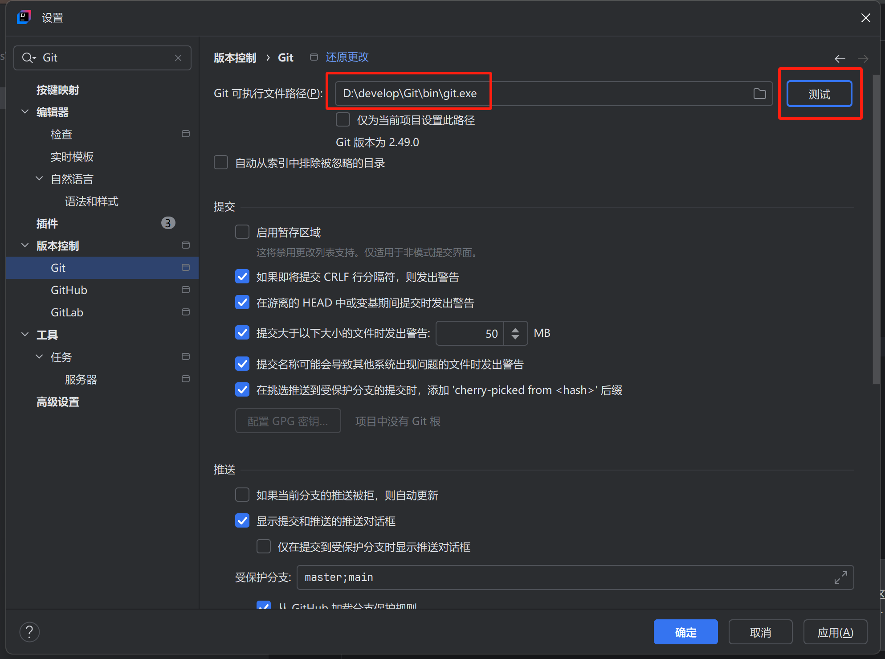Collapse the 任务 node under 工具
Image resolution: width=885 pixels, height=659 pixels.
39,356
